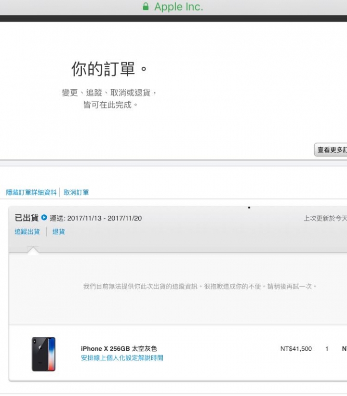Click the price NT$41,500
The height and width of the screenshot is (396, 347).
[x=296, y=349]
